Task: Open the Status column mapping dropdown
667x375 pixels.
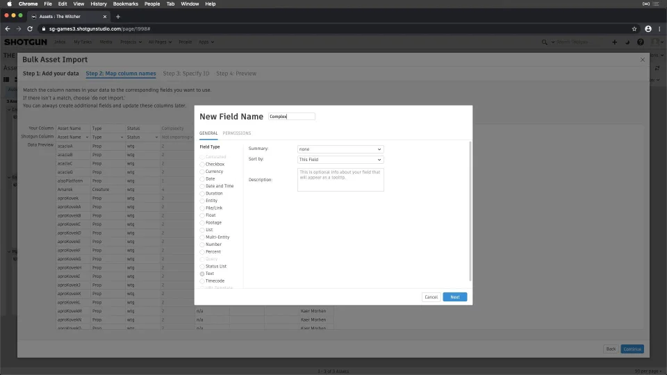Action: tap(142, 137)
